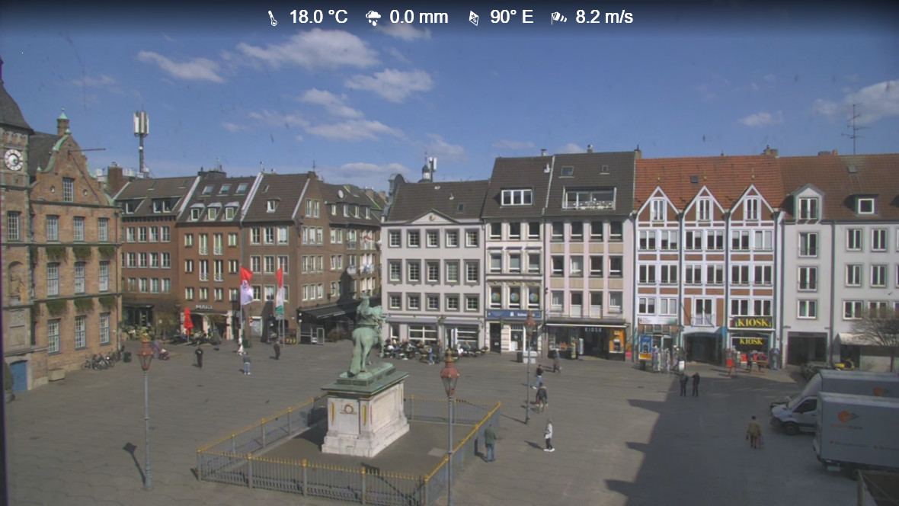Screen dimensions: 899x506
Task: Select the 90° E wind direction value
Action: tap(511, 17)
